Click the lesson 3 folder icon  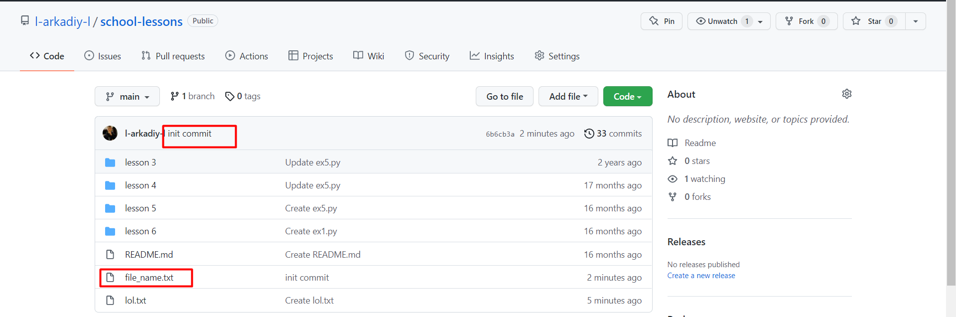[110, 162]
